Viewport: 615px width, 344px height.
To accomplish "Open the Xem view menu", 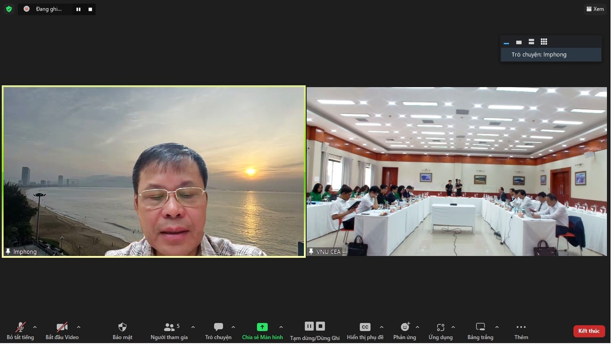I will (595, 9).
